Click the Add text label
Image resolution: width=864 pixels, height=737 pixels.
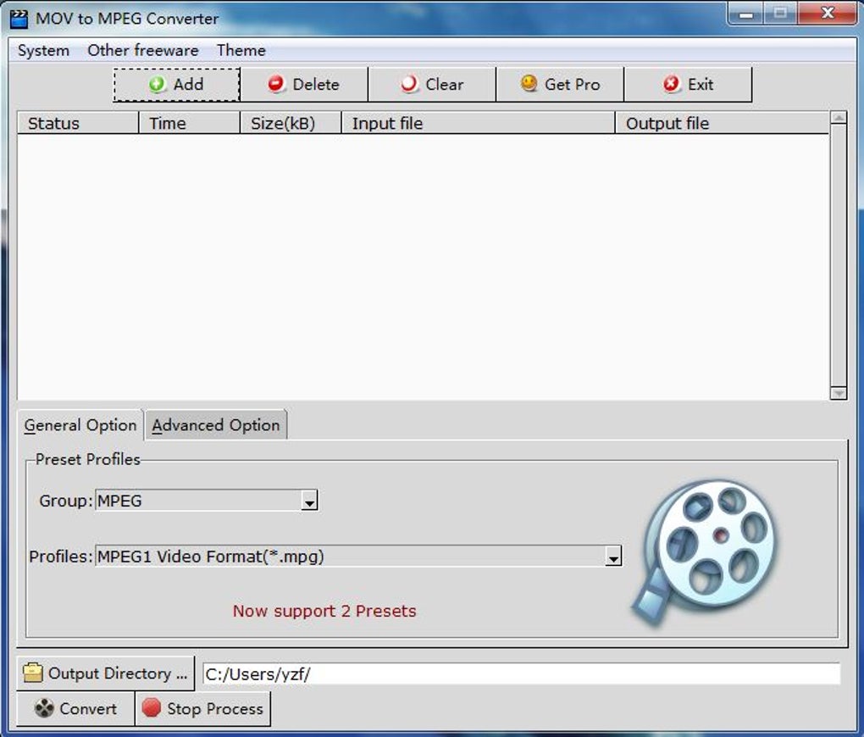tap(188, 85)
